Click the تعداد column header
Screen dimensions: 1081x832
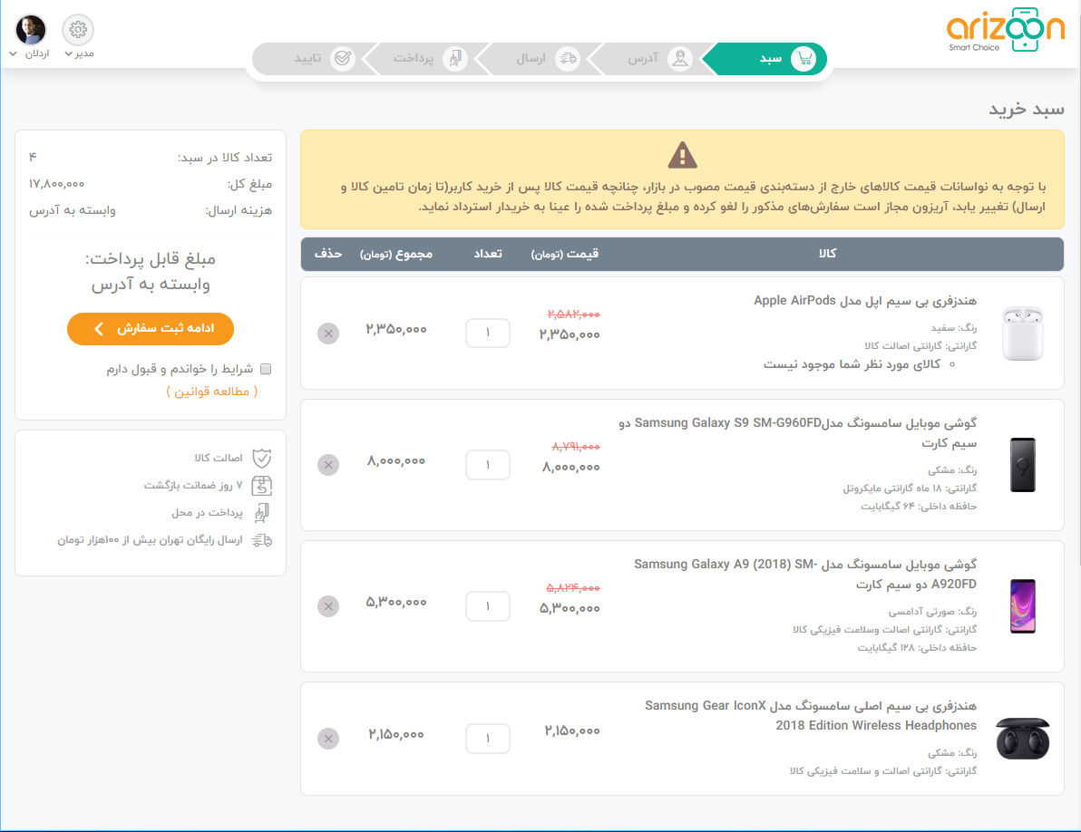tap(487, 254)
